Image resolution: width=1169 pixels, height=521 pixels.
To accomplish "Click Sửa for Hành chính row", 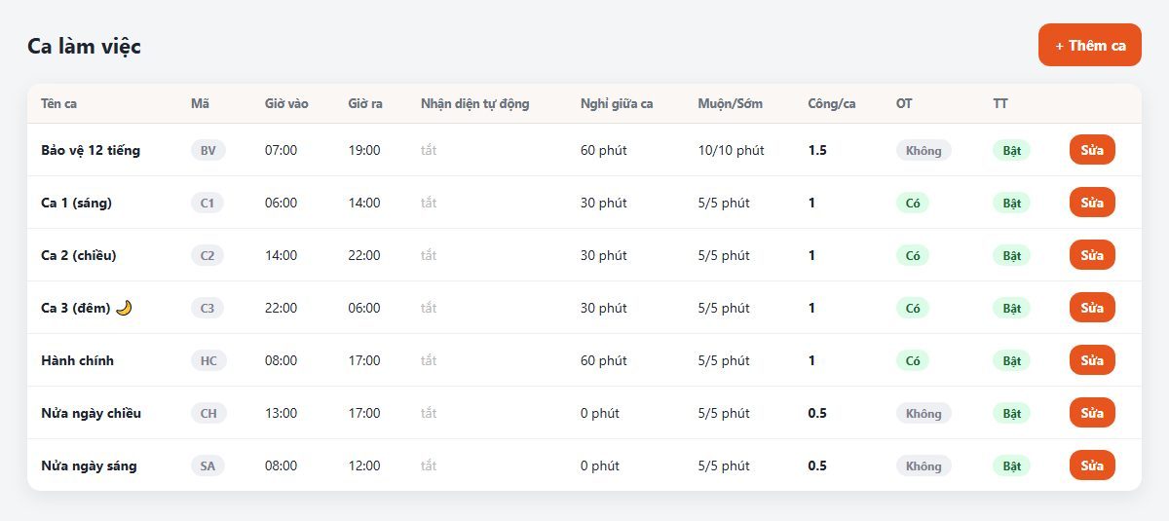I will [1092, 360].
